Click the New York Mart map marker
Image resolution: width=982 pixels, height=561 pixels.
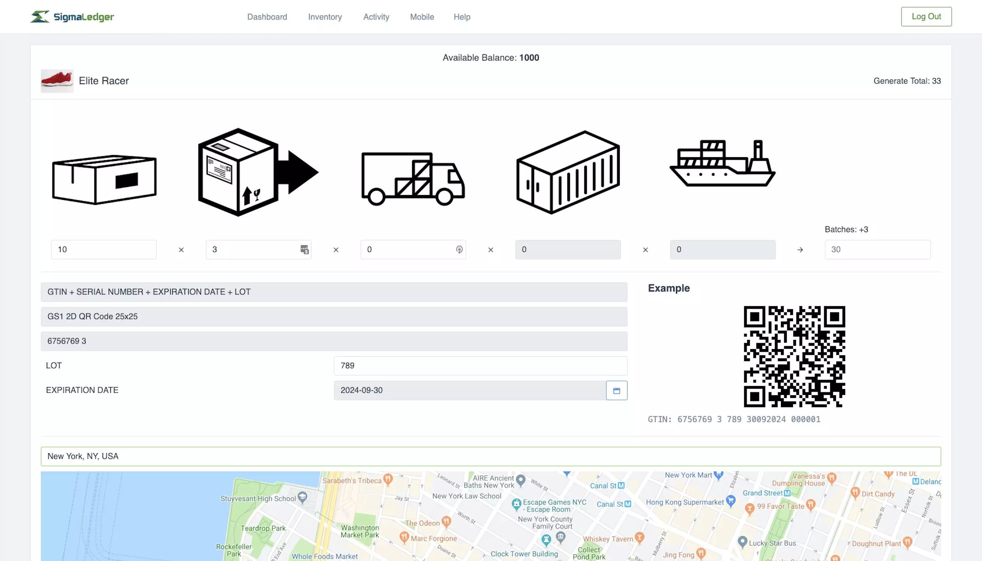pos(718,475)
